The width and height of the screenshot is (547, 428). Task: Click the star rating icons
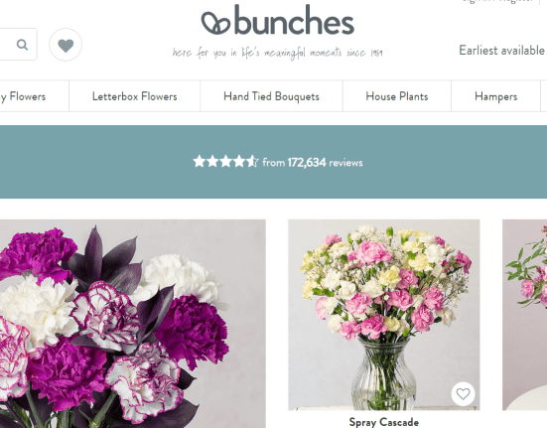click(x=225, y=162)
